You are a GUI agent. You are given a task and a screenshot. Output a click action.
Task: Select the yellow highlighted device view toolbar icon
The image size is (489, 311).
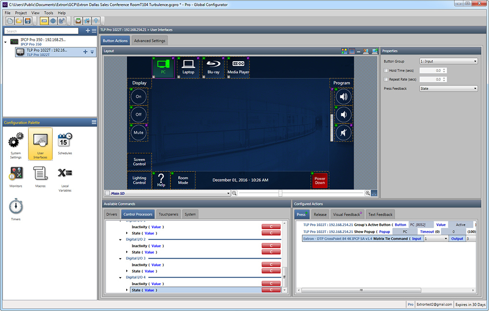pyautogui.click(x=44, y=21)
